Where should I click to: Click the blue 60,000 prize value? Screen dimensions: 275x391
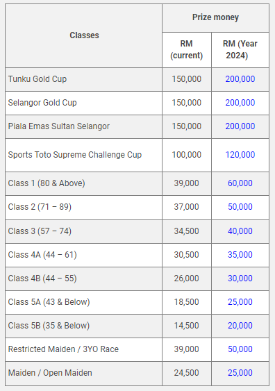coord(240,183)
